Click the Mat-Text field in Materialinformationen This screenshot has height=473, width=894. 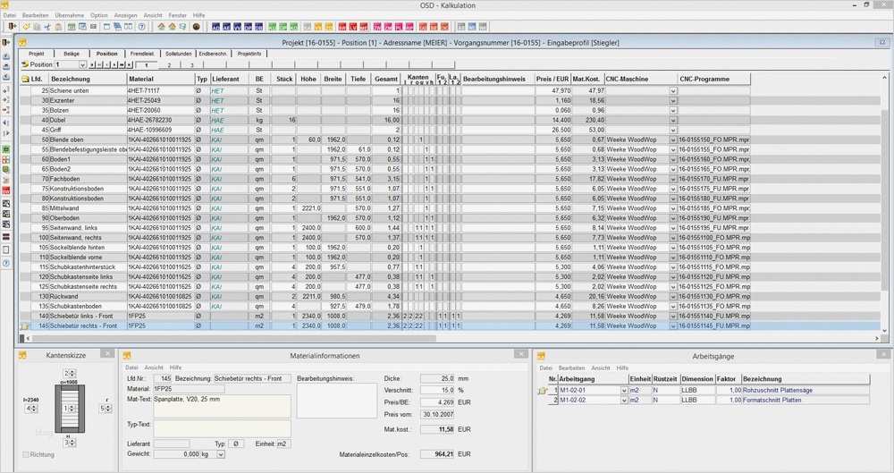tap(222, 406)
